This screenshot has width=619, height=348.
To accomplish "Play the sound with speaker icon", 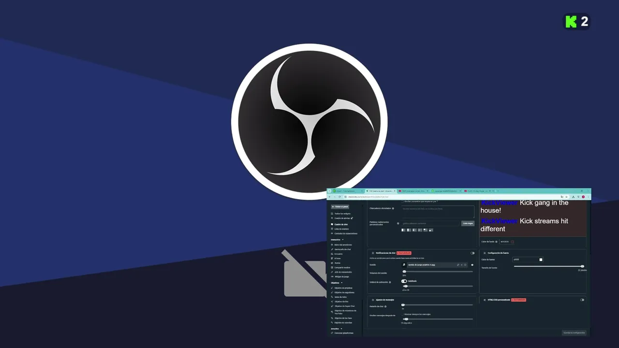I will click(x=472, y=265).
